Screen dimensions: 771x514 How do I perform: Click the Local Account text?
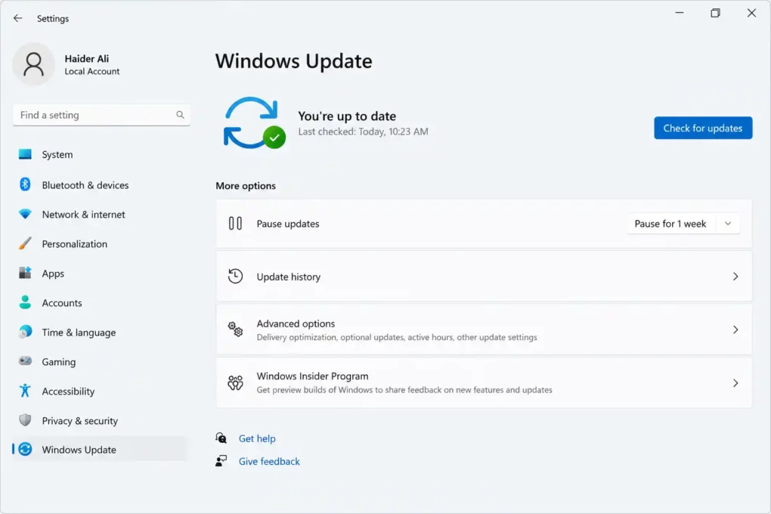92,71
